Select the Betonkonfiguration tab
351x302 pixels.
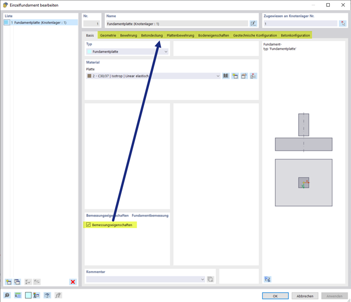pyautogui.click(x=296, y=36)
